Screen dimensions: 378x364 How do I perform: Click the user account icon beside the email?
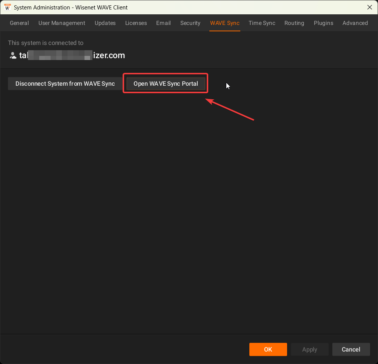tap(13, 56)
